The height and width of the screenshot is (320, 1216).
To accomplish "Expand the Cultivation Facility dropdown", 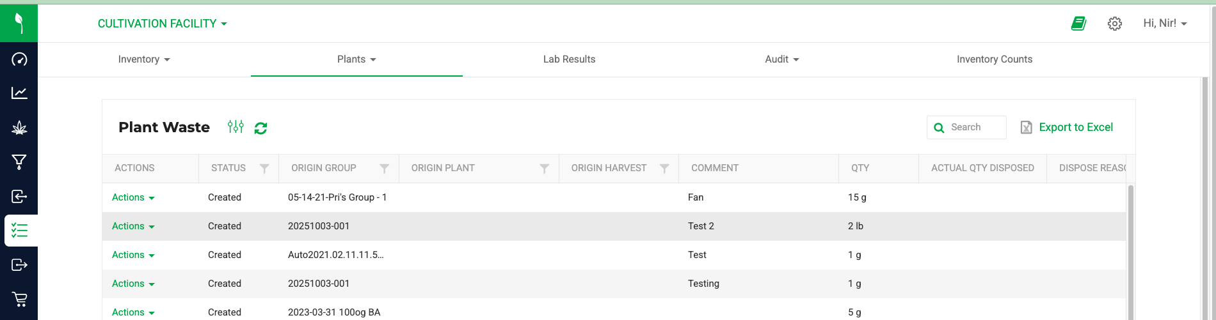I will click(x=163, y=24).
